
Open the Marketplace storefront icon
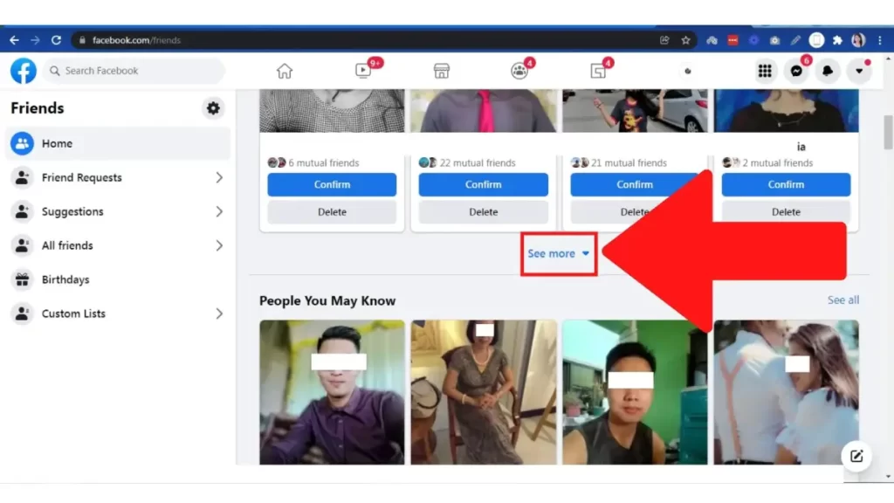442,72
